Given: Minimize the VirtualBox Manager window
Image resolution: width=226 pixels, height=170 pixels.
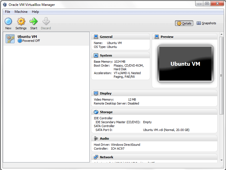Looking at the screenshot, I should (x=199, y=4).
